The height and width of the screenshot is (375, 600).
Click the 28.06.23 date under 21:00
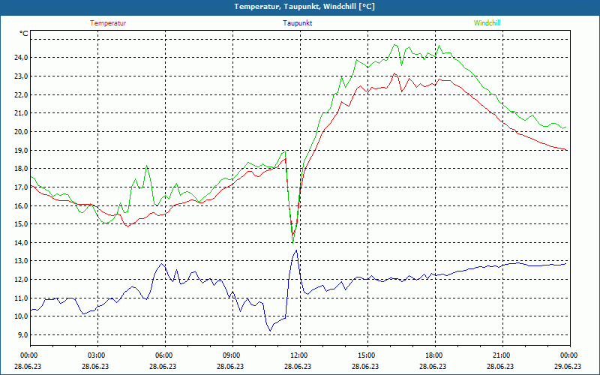click(x=500, y=366)
